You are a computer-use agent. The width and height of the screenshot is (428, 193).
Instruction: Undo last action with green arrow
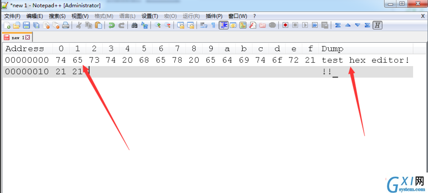point(111,25)
